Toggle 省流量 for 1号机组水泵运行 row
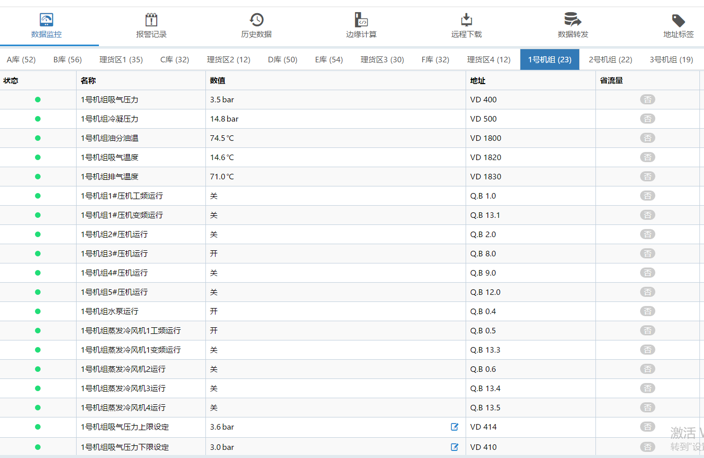The height and width of the screenshot is (458, 704). (647, 312)
